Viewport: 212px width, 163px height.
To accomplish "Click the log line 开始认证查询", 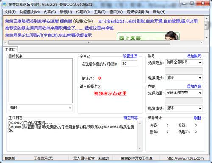I will [x=30, y=123].
